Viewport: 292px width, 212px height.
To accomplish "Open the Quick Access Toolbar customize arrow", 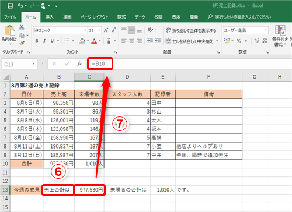I will tap(56, 6).
